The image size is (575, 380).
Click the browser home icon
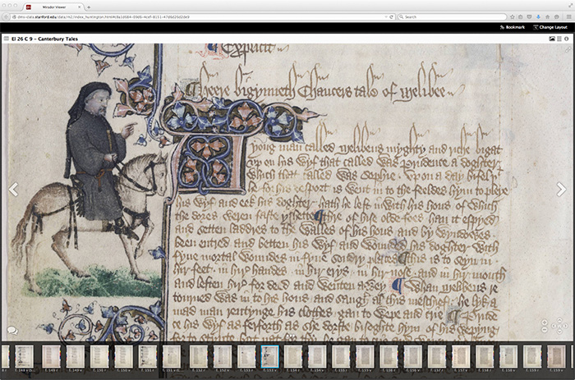(547, 16)
